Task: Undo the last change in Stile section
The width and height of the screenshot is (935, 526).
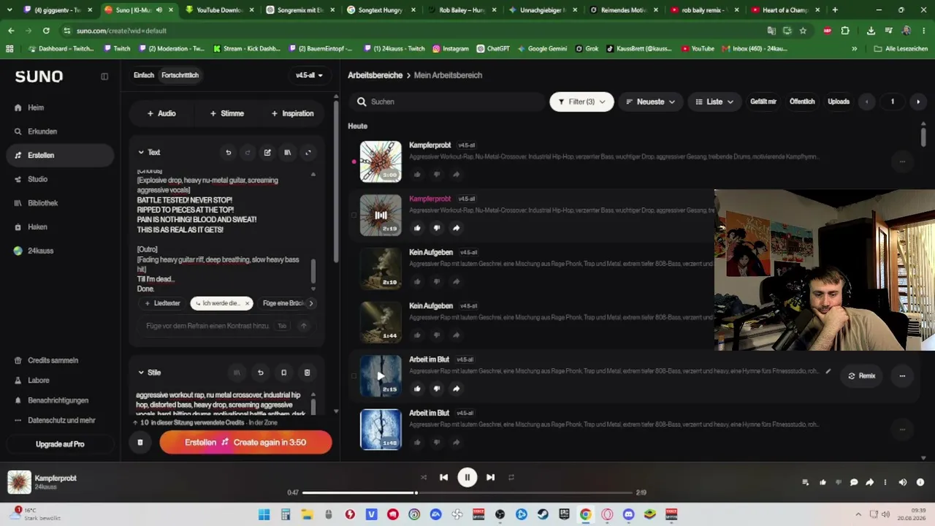Action: coord(260,373)
